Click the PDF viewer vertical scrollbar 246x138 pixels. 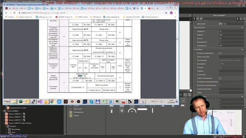click(177, 39)
